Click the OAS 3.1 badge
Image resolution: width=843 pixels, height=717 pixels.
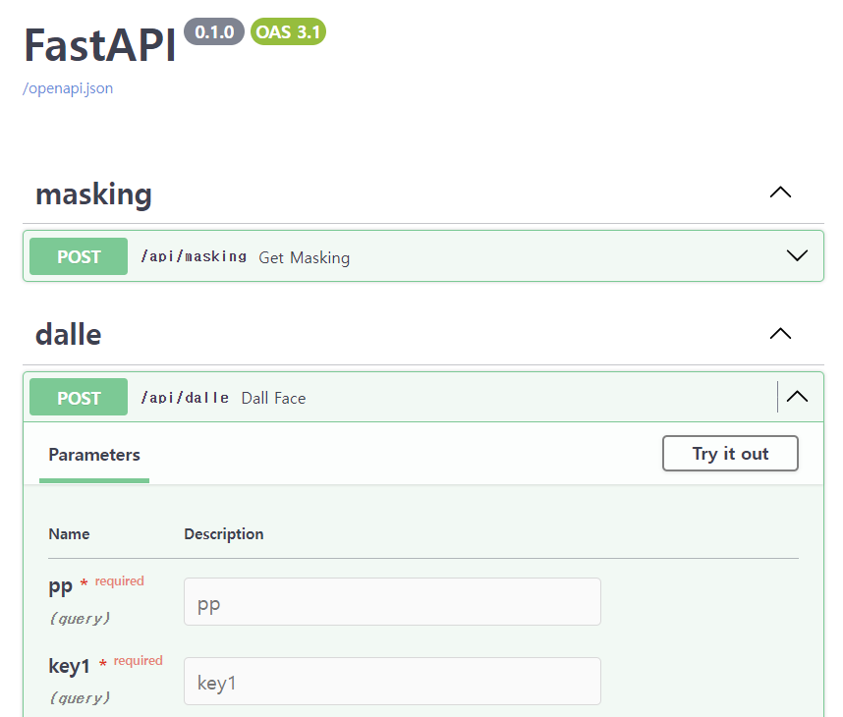pos(288,31)
